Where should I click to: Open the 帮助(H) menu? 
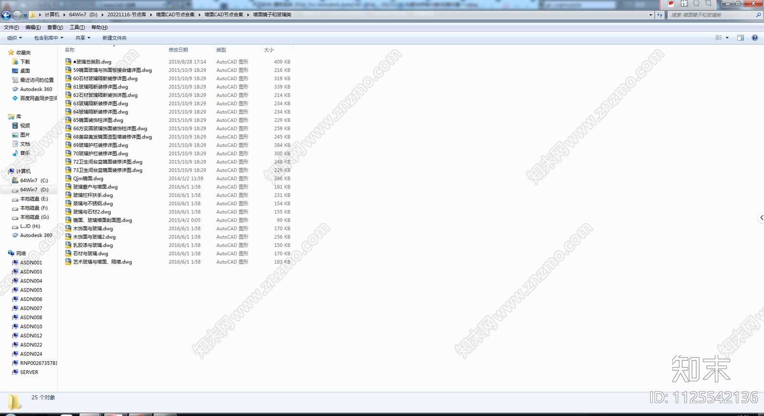[99, 27]
